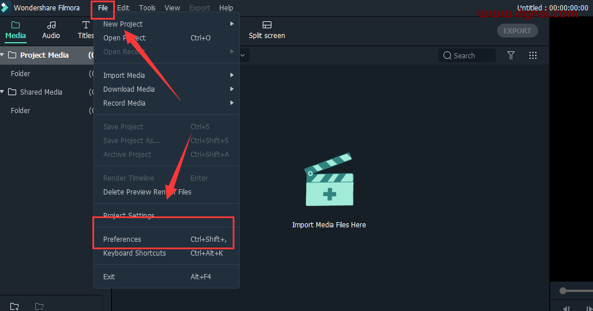Choose Exit from the File menu
The image size is (593, 311).
pyautogui.click(x=166, y=276)
